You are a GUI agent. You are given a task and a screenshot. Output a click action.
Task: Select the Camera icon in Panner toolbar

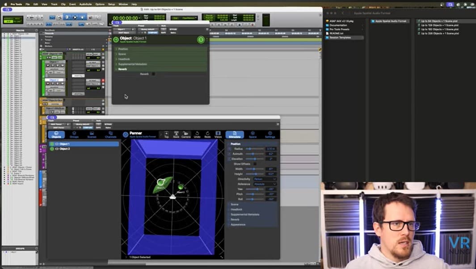(186, 134)
